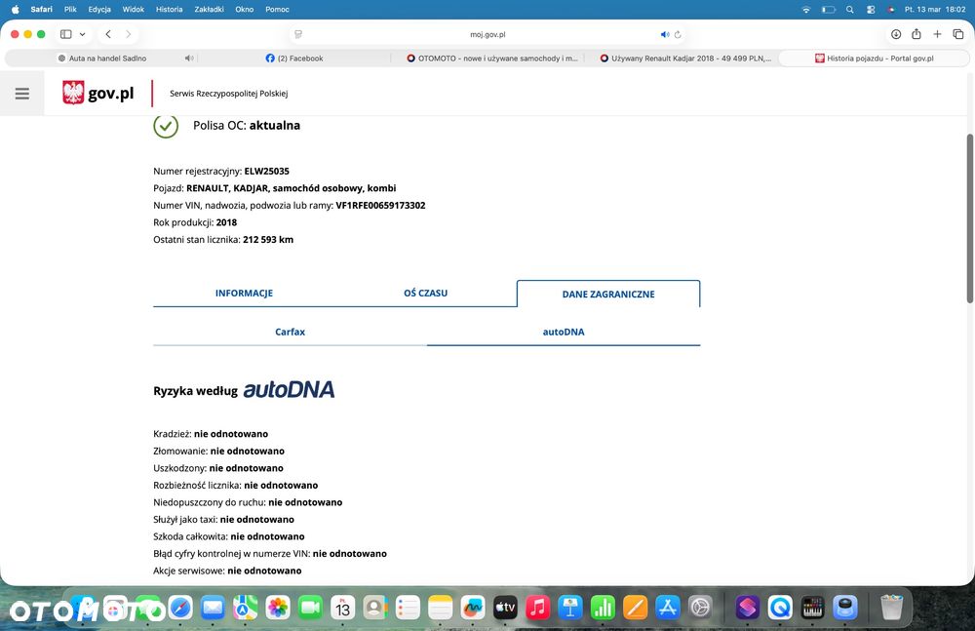Select the DANE ZAGRANICZNE tab

click(608, 294)
